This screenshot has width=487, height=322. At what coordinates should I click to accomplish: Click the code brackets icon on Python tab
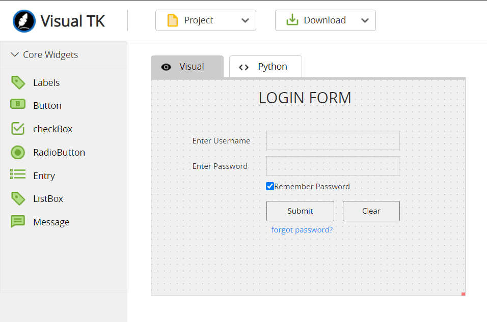click(x=243, y=66)
